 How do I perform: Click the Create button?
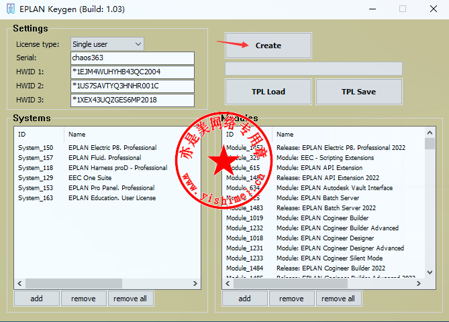point(268,46)
